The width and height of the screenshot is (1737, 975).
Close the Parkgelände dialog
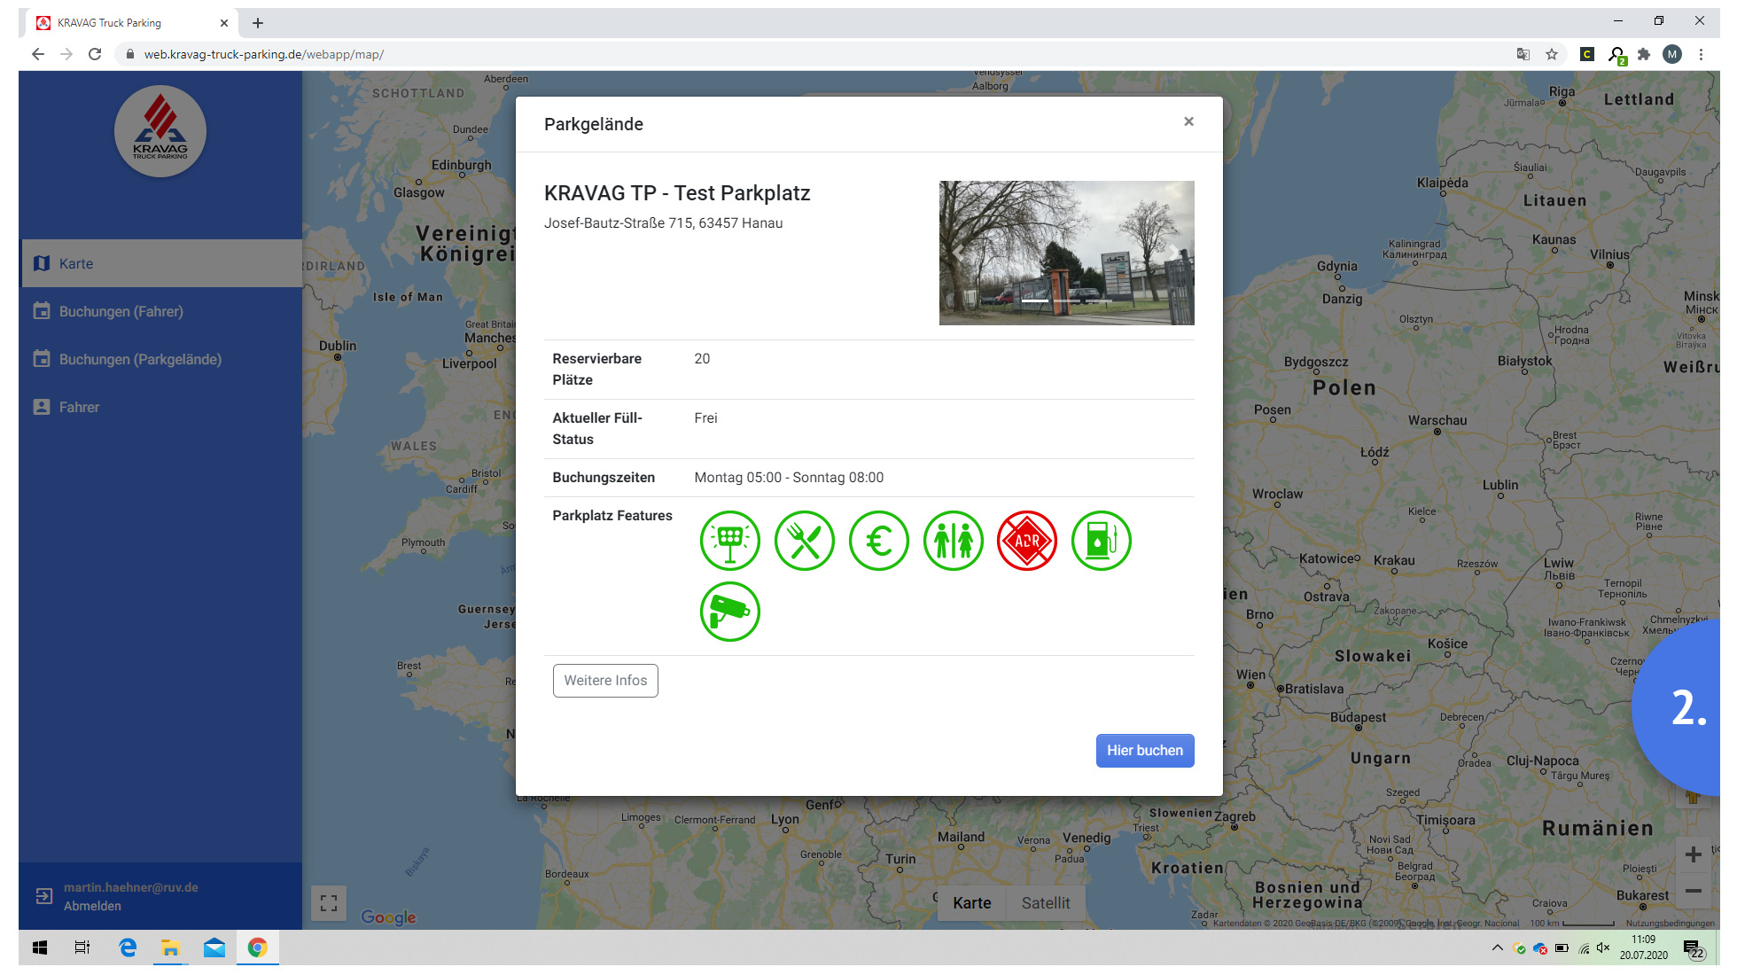pos(1188,121)
